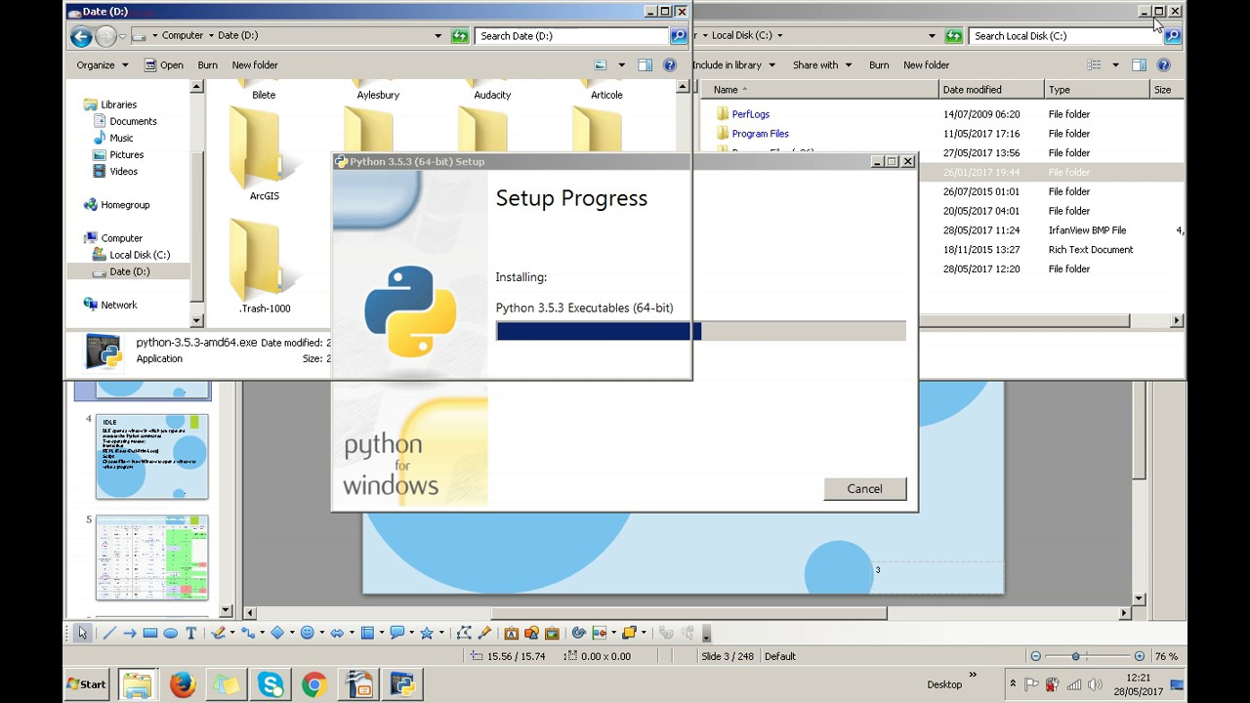Screen dimensions: 1250x703
Task: Cancel the Python setup installation
Action: coord(864,489)
